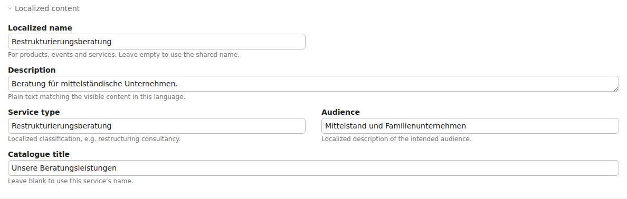The image size is (627, 199).
Task: Click the Catalogue title label
Action: [39, 154]
